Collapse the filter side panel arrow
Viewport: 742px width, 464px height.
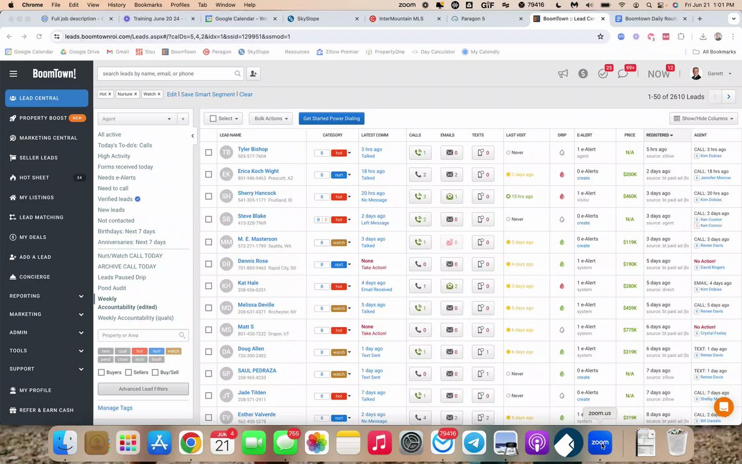192,136
